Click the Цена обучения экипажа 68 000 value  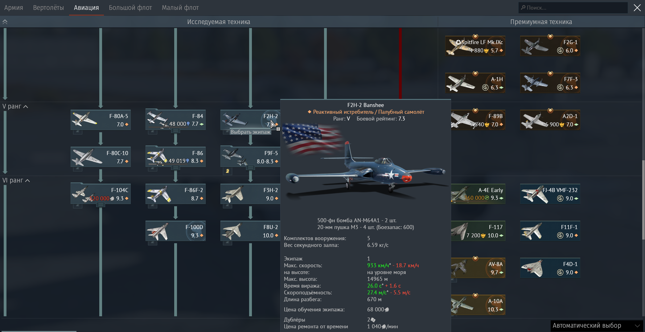[378, 309]
